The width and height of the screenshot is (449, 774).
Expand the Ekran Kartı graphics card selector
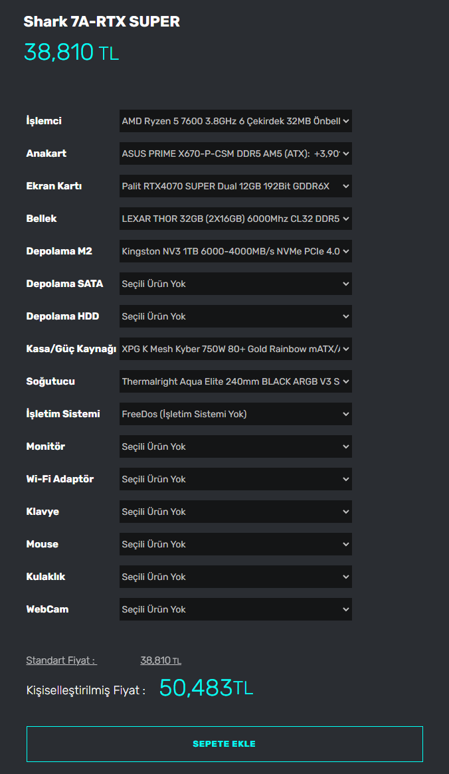pos(235,186)
